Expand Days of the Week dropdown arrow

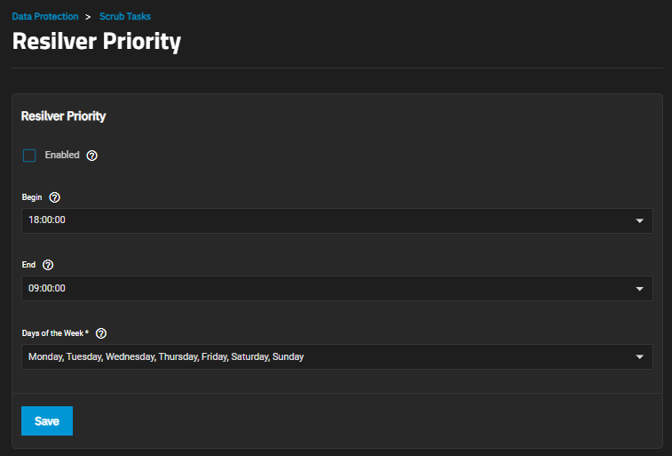click(x=639, y=357)
